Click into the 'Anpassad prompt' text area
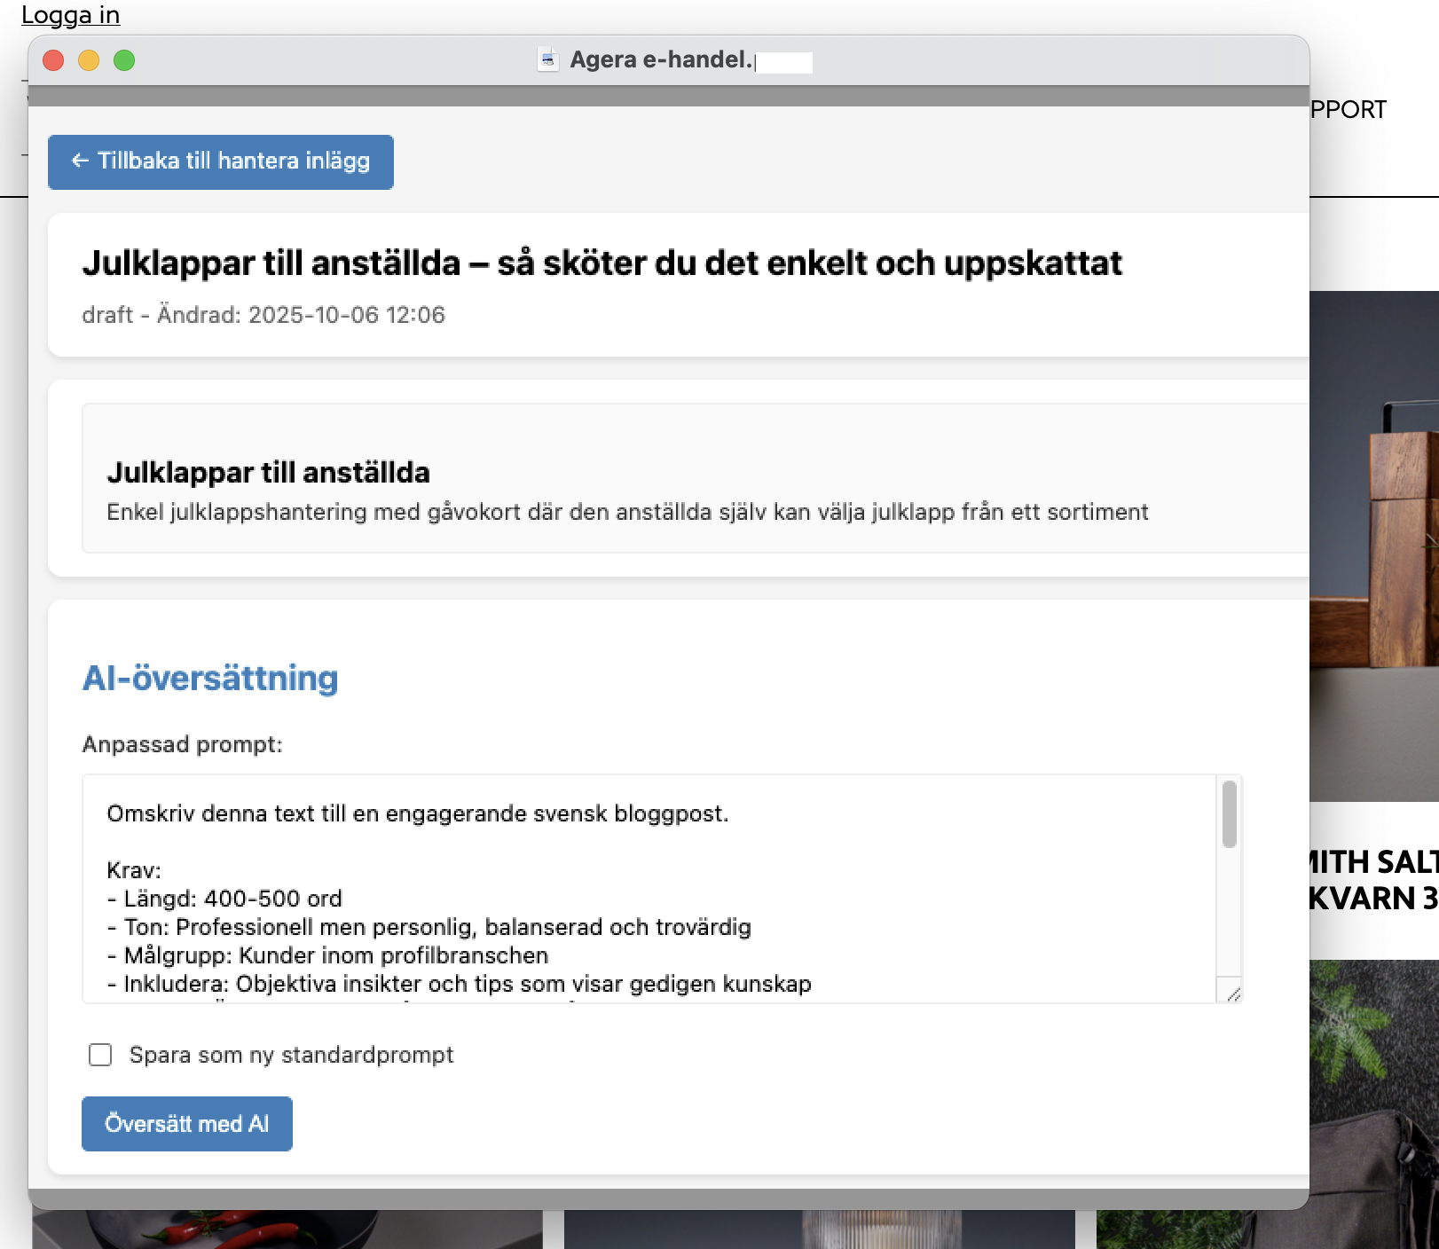The height and width of the screenshot is (1249, 1439). tap(648, 887)
